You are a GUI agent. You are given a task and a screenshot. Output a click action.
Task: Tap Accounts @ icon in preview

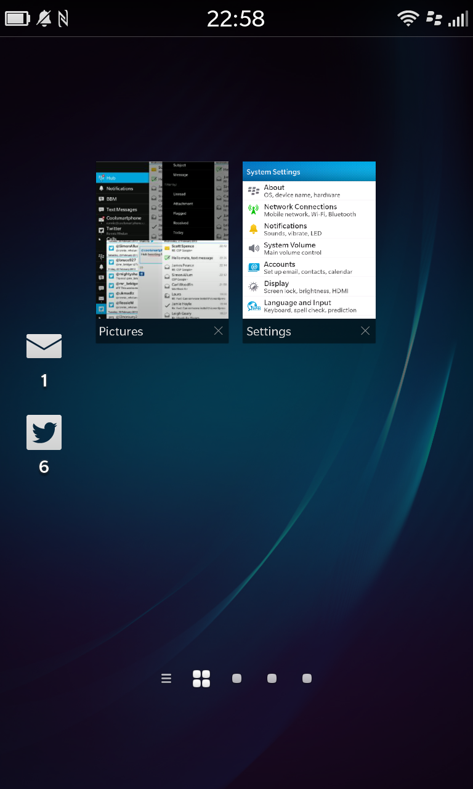click(x=253, y=268)
